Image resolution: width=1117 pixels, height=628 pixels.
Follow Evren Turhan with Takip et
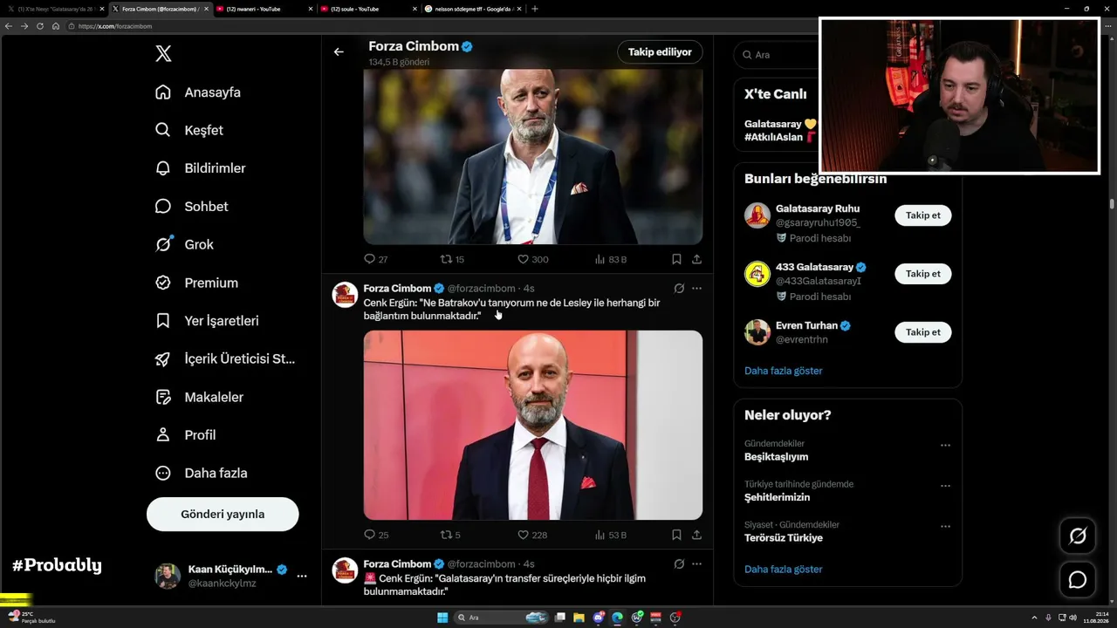[923, 332]
